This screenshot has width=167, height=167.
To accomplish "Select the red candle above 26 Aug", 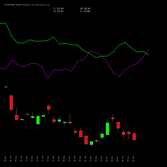I will point(86,140).
